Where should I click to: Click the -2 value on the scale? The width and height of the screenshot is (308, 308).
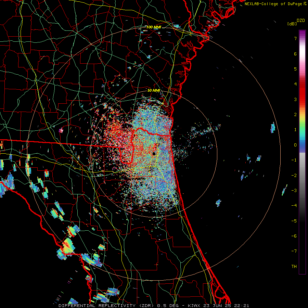[294, 175]
